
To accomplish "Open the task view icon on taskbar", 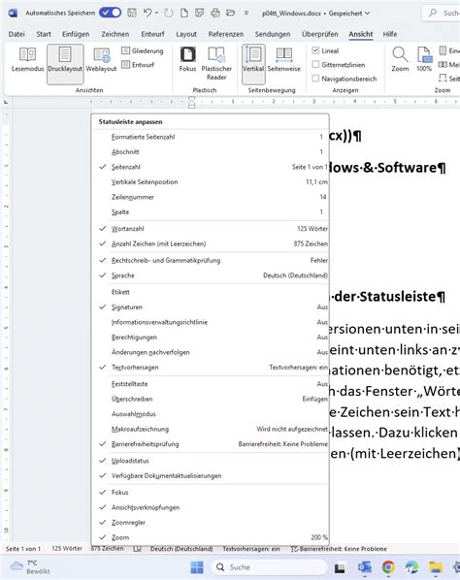I will [340, 567].
